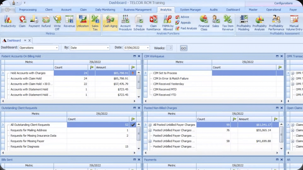Viewport: 303px width, 170px height.
Task: Click Amount flag header in Posted Non-Billed Charges
Action: [276, 119]
